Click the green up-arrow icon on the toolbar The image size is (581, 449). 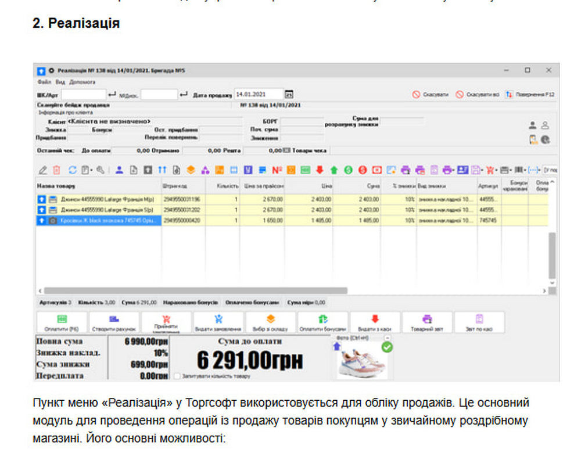334,169
